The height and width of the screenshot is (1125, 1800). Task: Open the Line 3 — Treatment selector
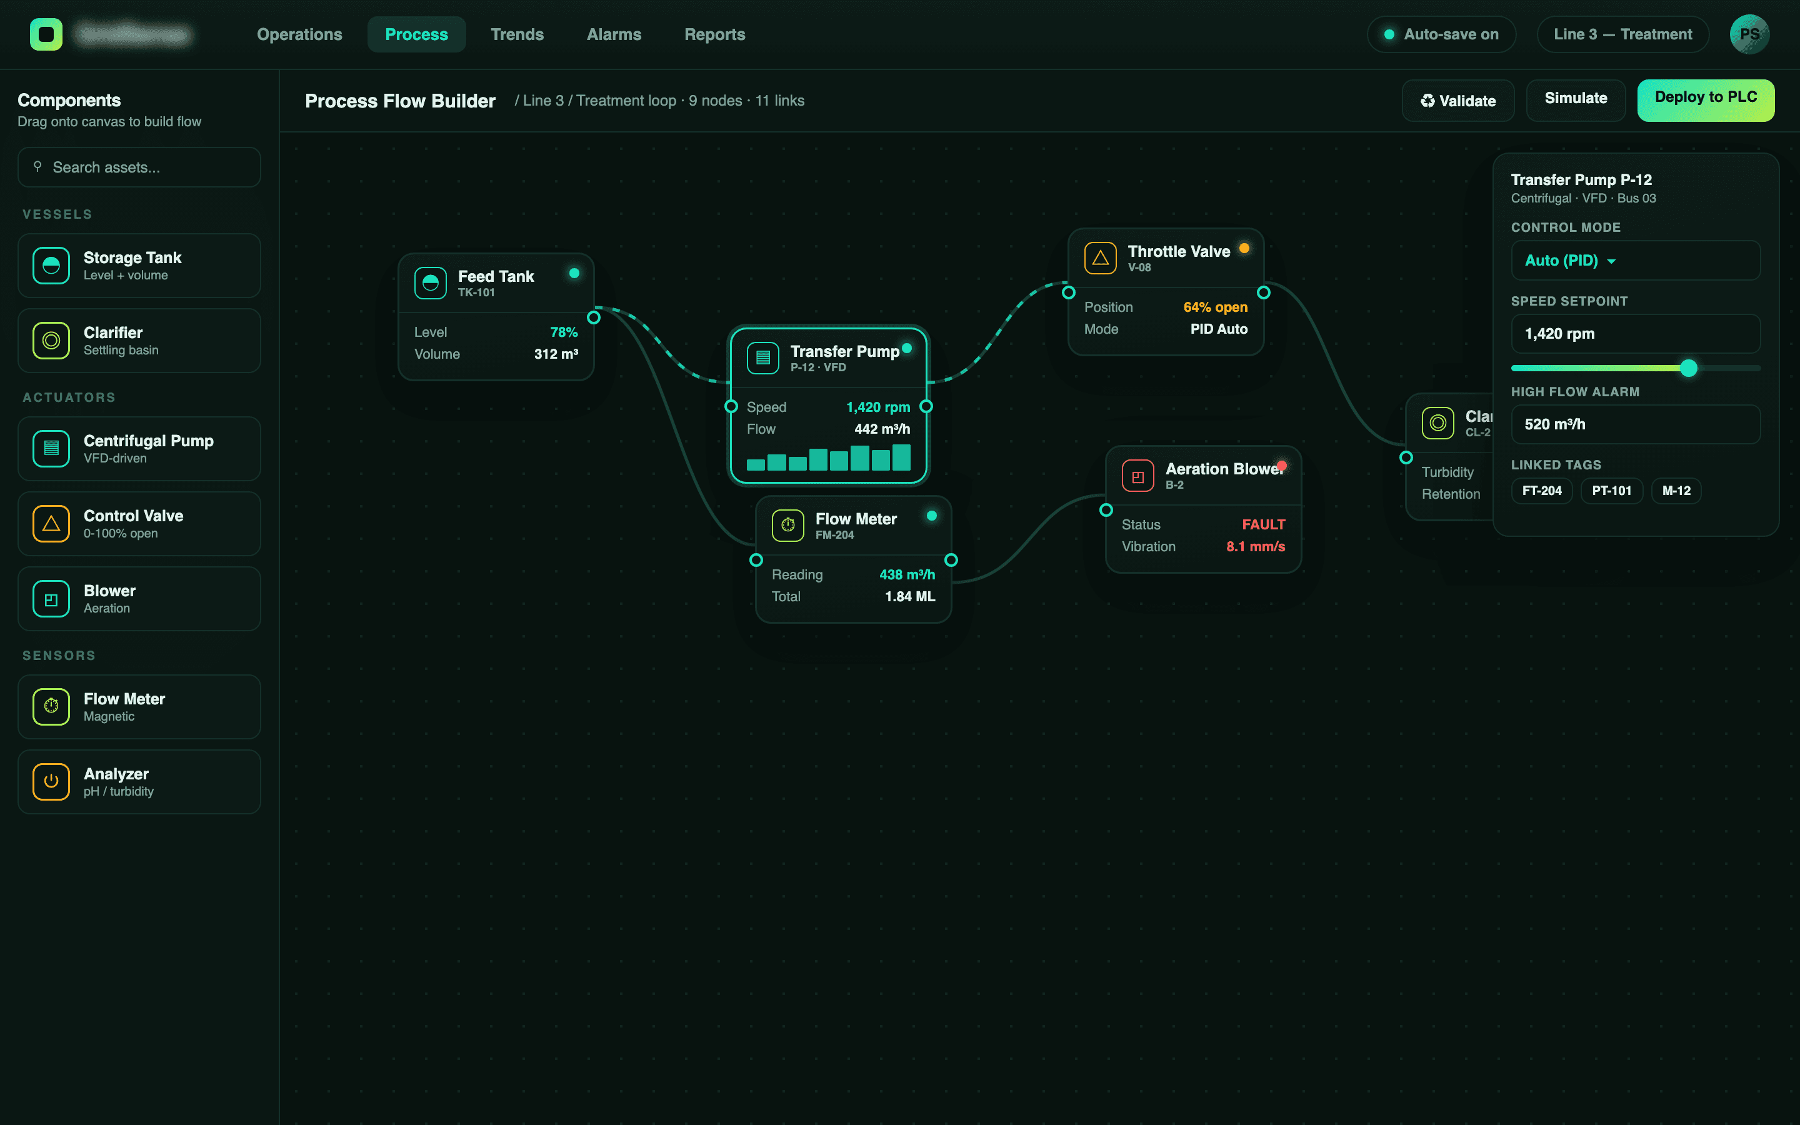(x=1622, y=34)
